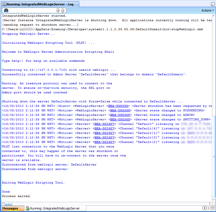Click the "Done" log line
216x212 pixels.
[6, 192]
